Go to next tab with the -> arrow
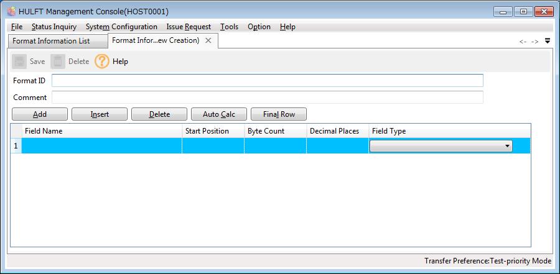Screen dimensions: 560x274 pyautogui.click(x=534, y=42)
